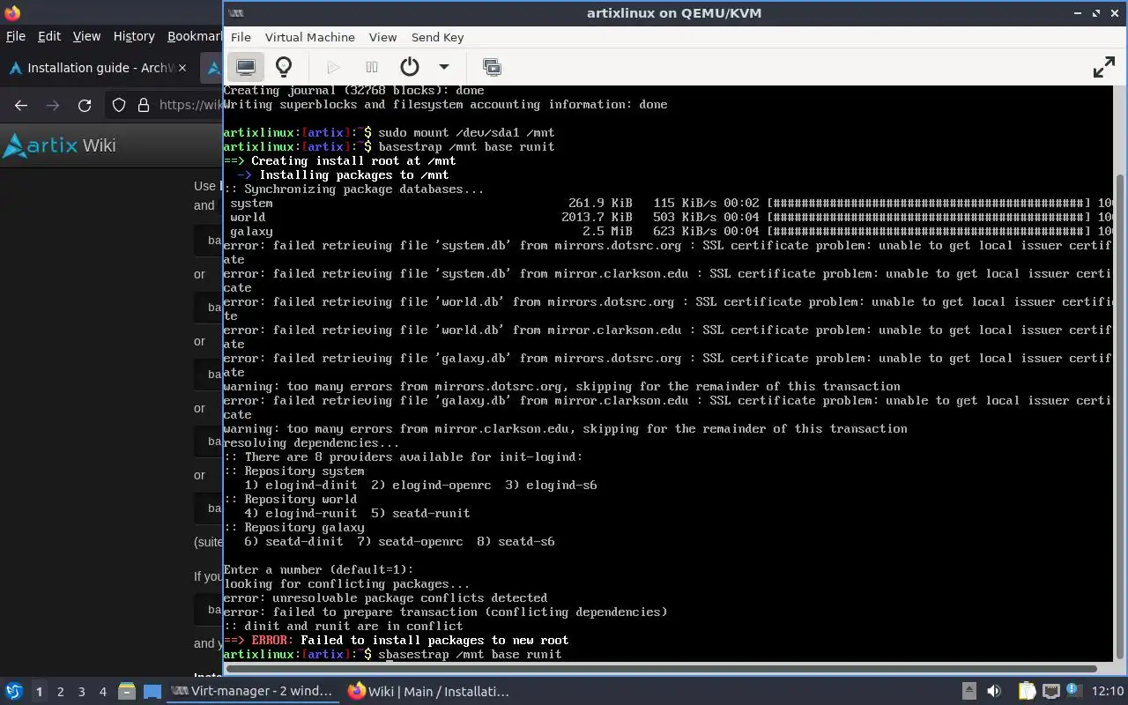Click the 'basestrap /mnt base runit' command prompt line

click(x=389, y=146)
